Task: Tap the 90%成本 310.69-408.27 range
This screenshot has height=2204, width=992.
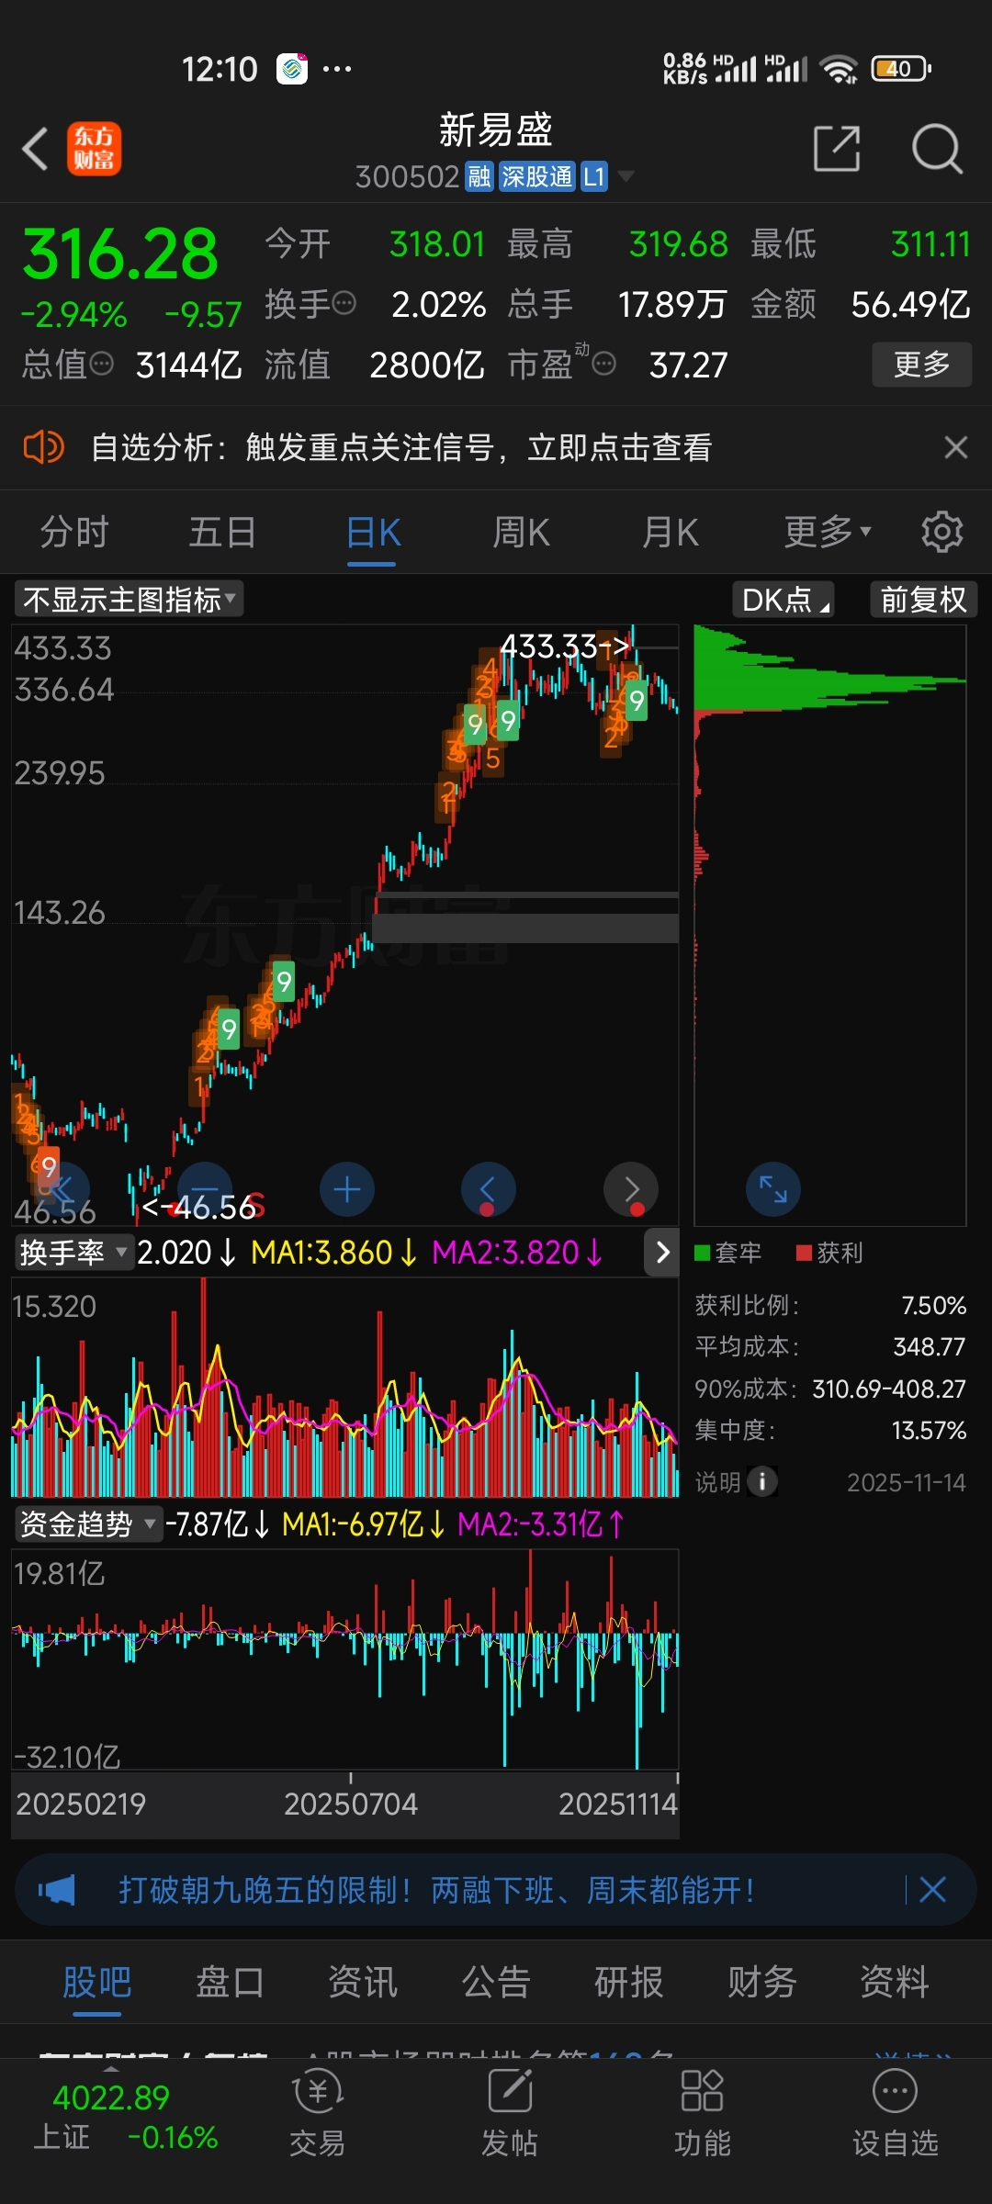Action: [x=889, y=1389]
